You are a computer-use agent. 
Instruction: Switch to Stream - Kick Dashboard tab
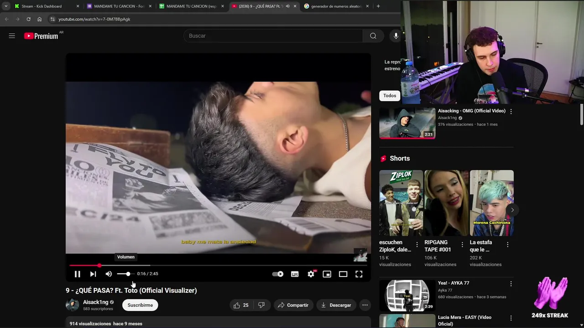(x=41, y=6)
